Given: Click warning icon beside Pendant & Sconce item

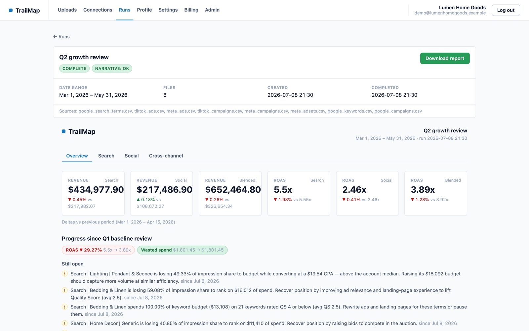Looking at the screenshot, I should coord(65,274).
